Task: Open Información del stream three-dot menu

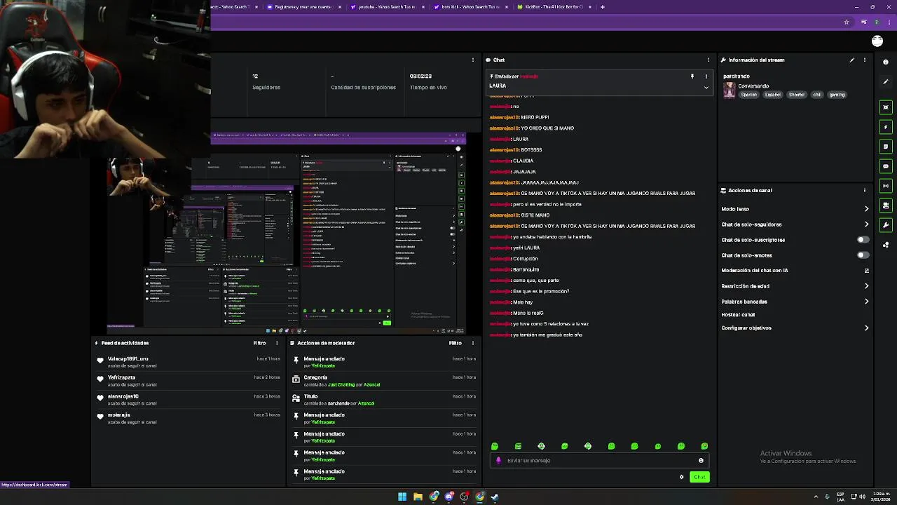Action: pyautogui.click(x=864, y=60)
